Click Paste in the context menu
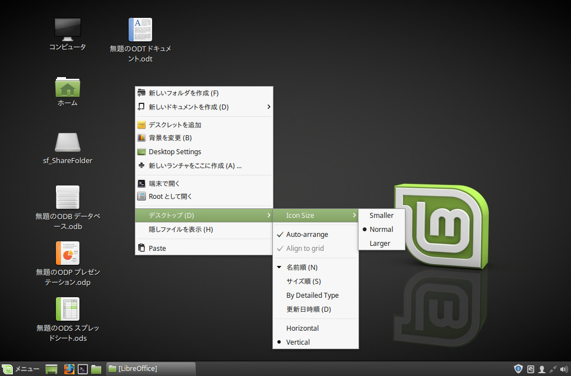 (204, 249)
